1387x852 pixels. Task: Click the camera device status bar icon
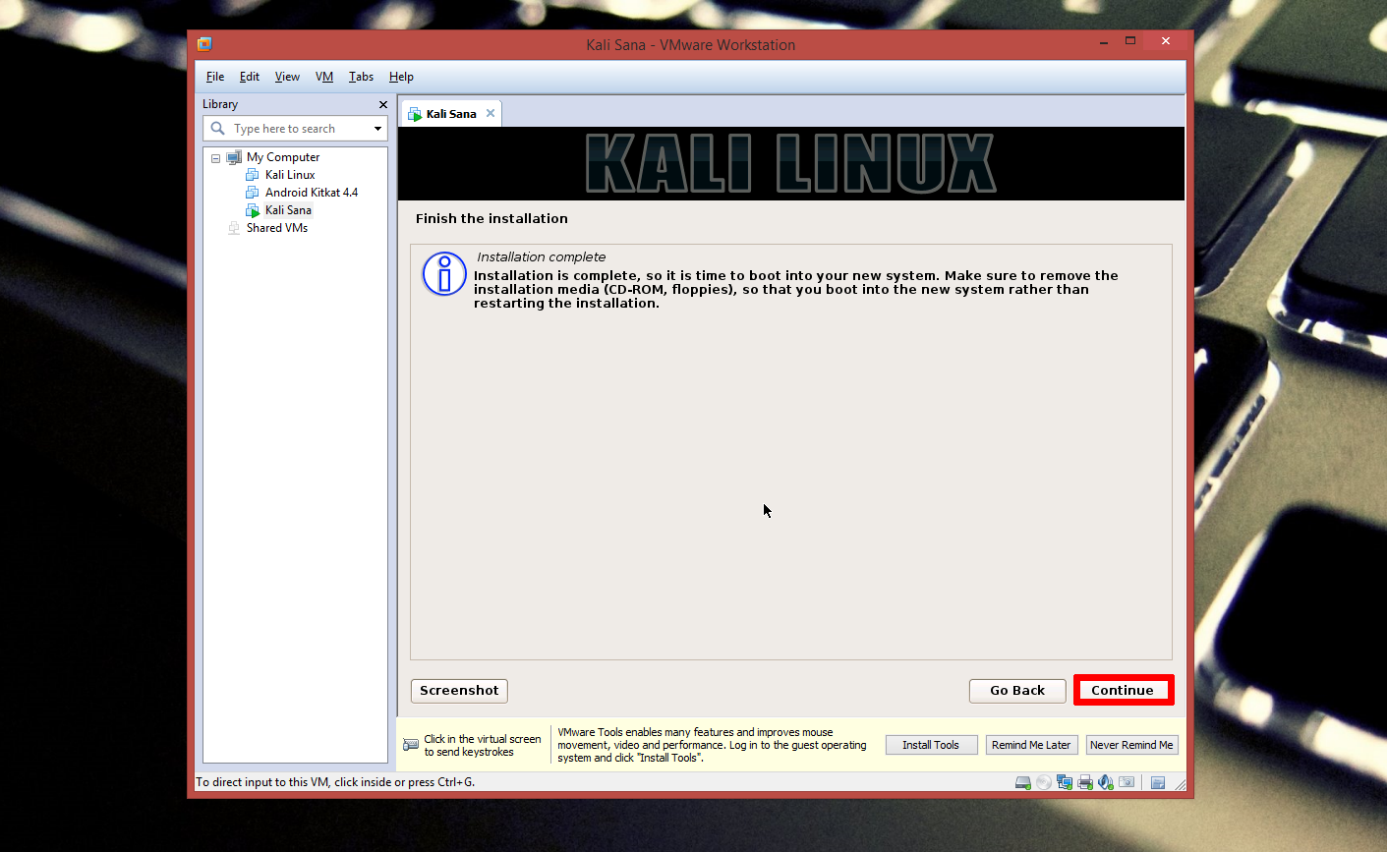[1127, 782]
